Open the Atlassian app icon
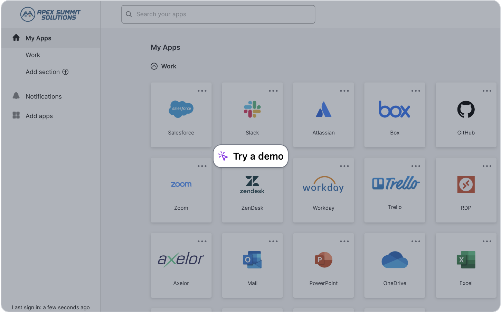The width and height of the screenshot is (501, 313). pyautogui.click(x=324, y=110)
